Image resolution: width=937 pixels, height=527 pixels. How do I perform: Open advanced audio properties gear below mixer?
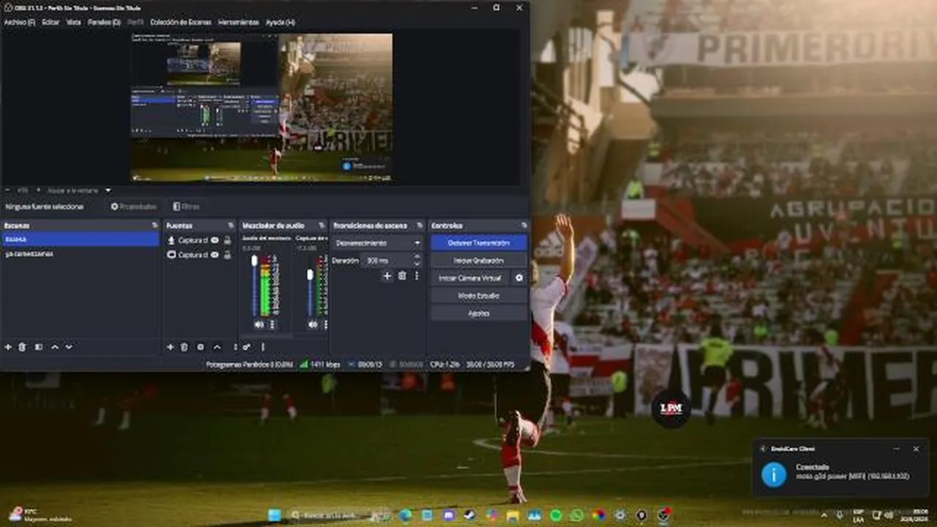click(x=247, y=347)
